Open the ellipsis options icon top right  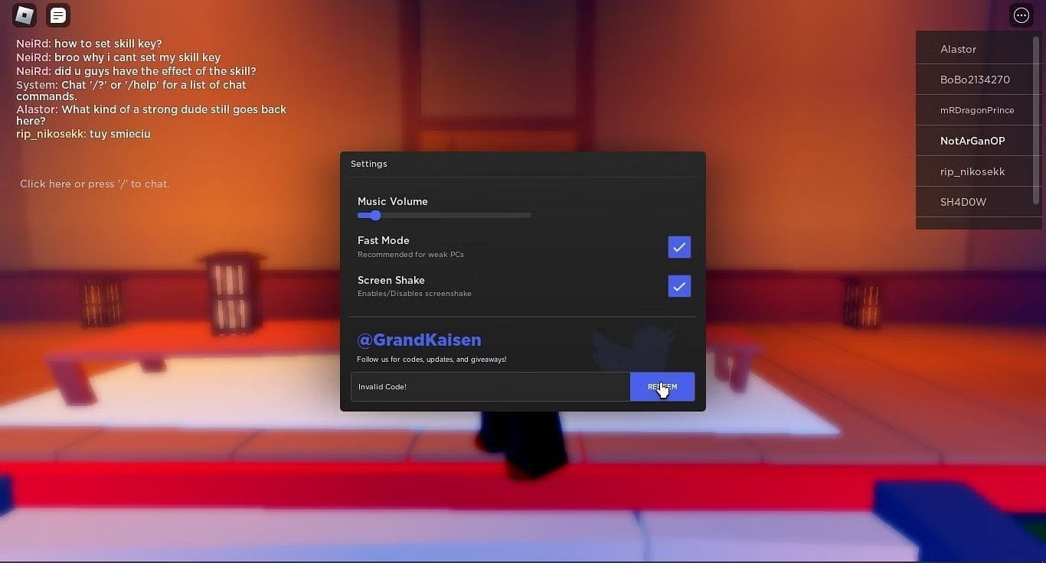coord(1021,15)
